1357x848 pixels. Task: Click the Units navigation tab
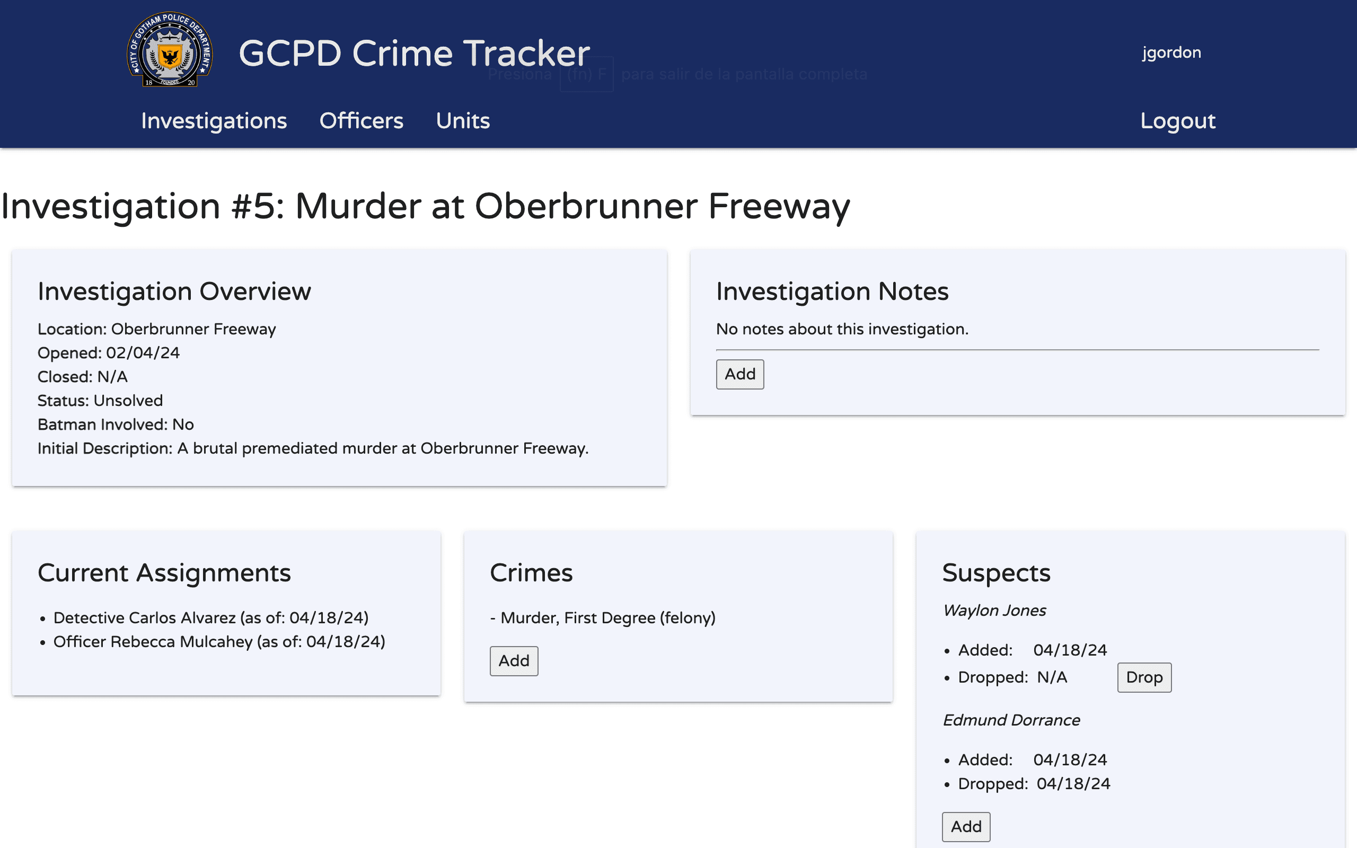[462, 121]
